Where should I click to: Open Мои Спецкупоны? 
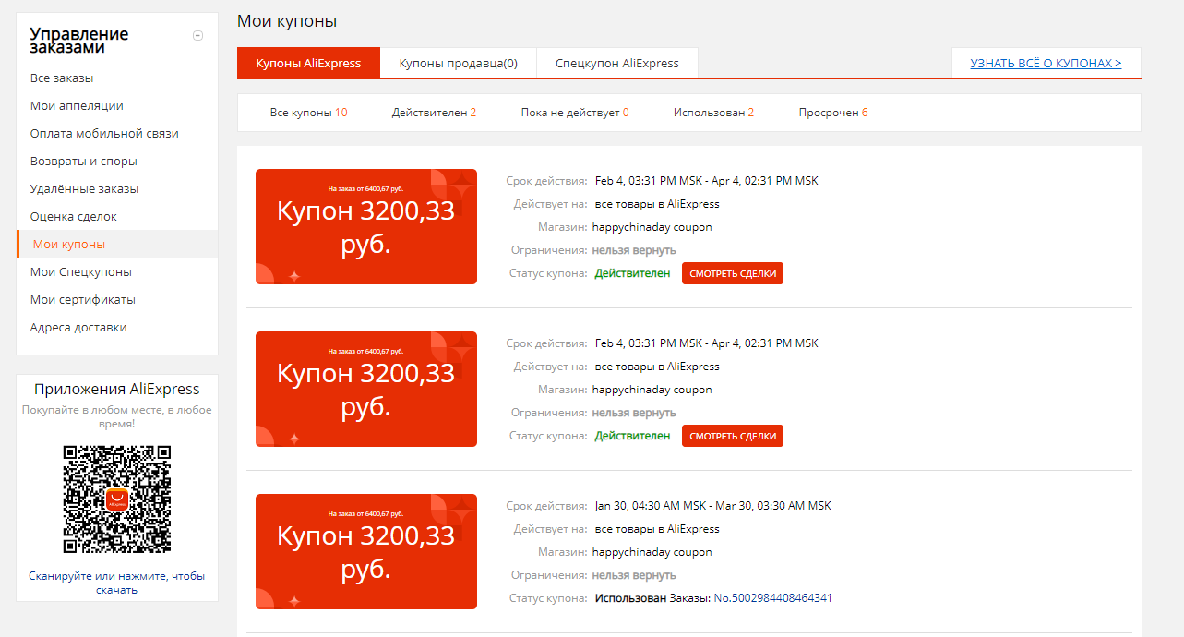coord(81,272)
